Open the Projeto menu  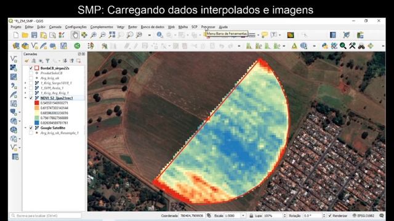(16, 27)
